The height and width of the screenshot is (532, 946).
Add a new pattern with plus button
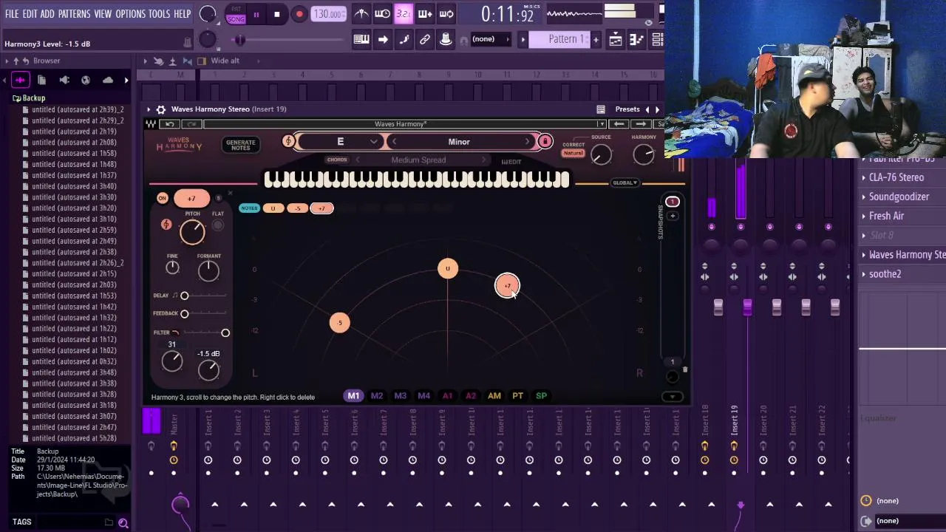click(x=596, y=39)
